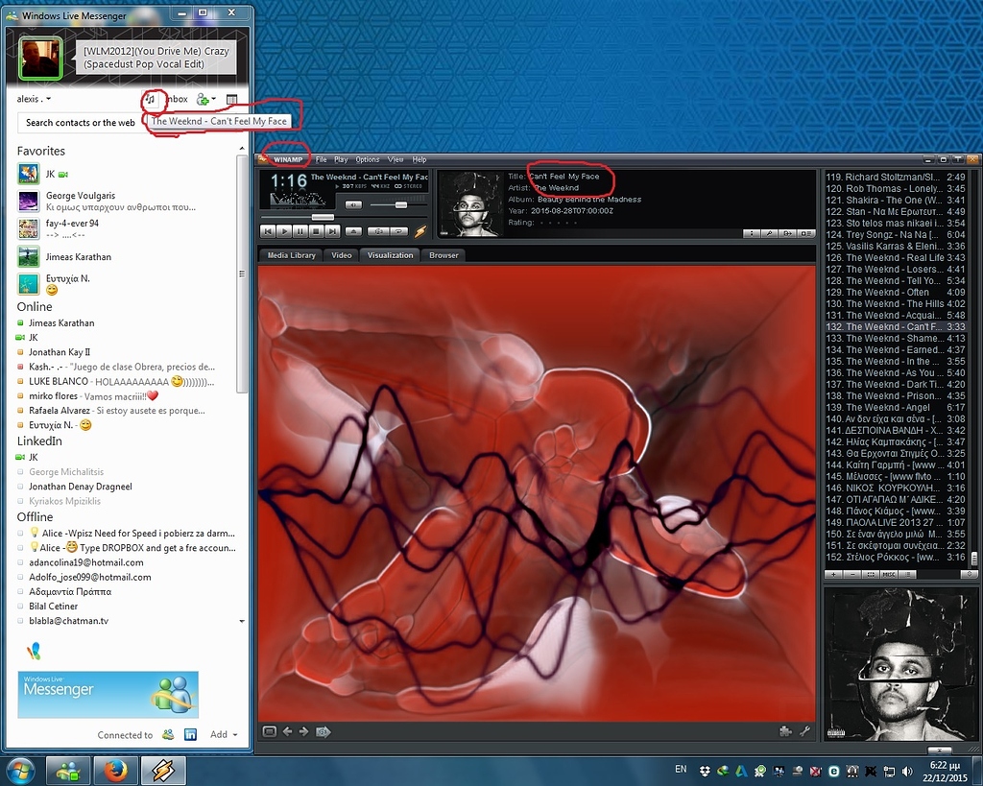Viewport: 983px width, 786px height.
Task: Open the Options menu in Winamp
Action: (366, 159)
